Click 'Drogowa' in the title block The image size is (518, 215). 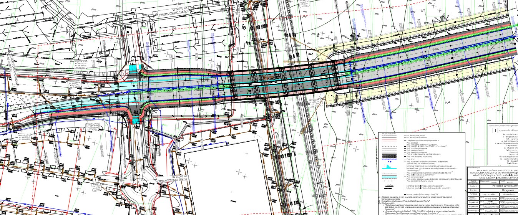(508, 190)
